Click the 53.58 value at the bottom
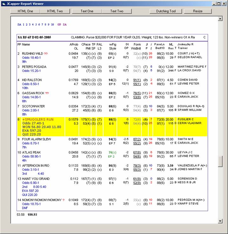The width and height of the screenshot is (228, 234). tap(21, 215)
